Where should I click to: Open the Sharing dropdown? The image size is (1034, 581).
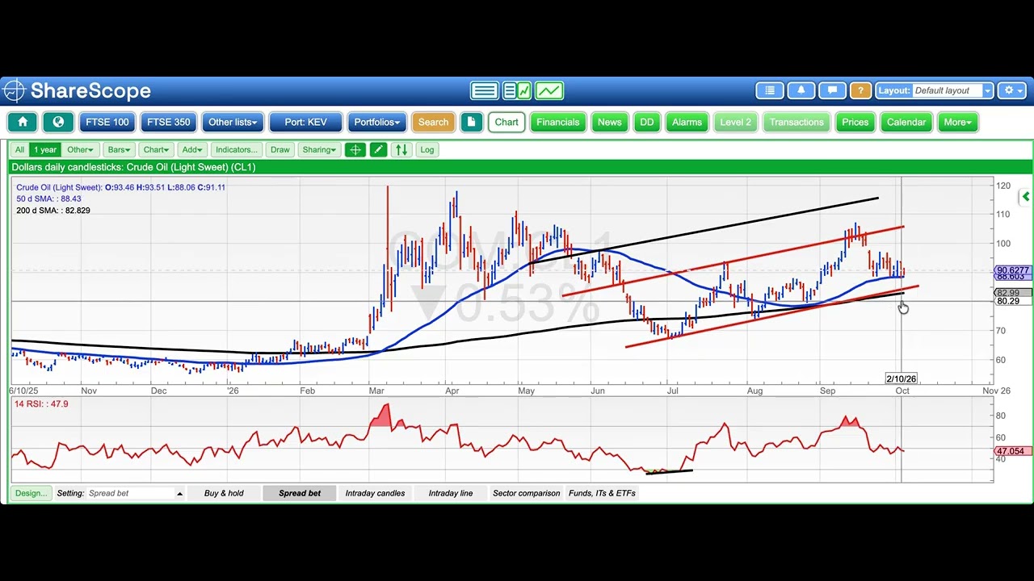click(319, 149)
